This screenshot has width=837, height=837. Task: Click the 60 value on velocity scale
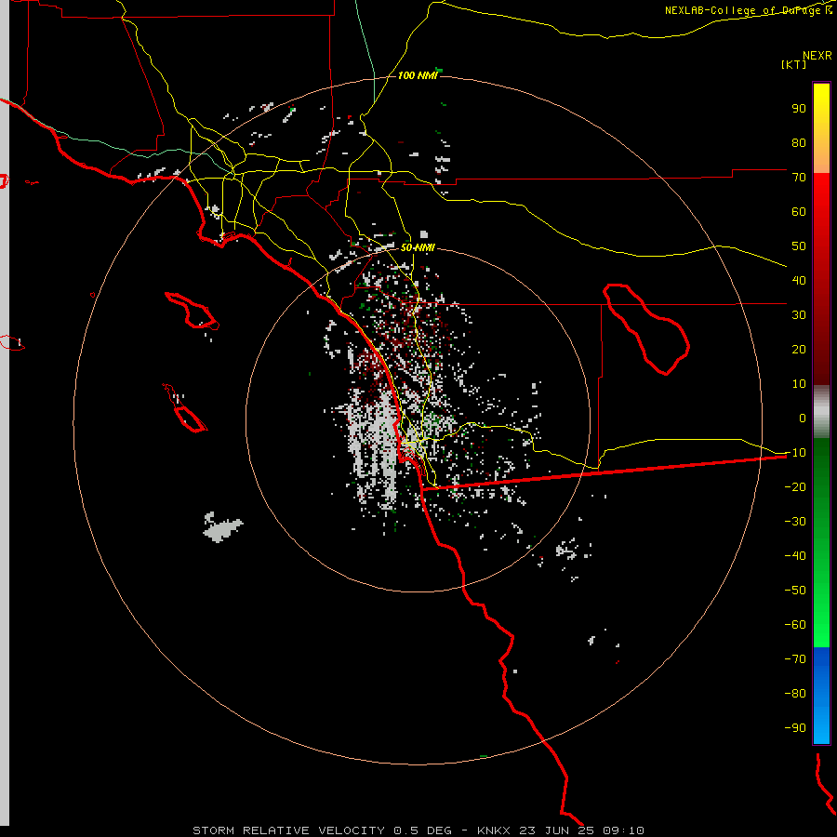(x=799, y=211)
